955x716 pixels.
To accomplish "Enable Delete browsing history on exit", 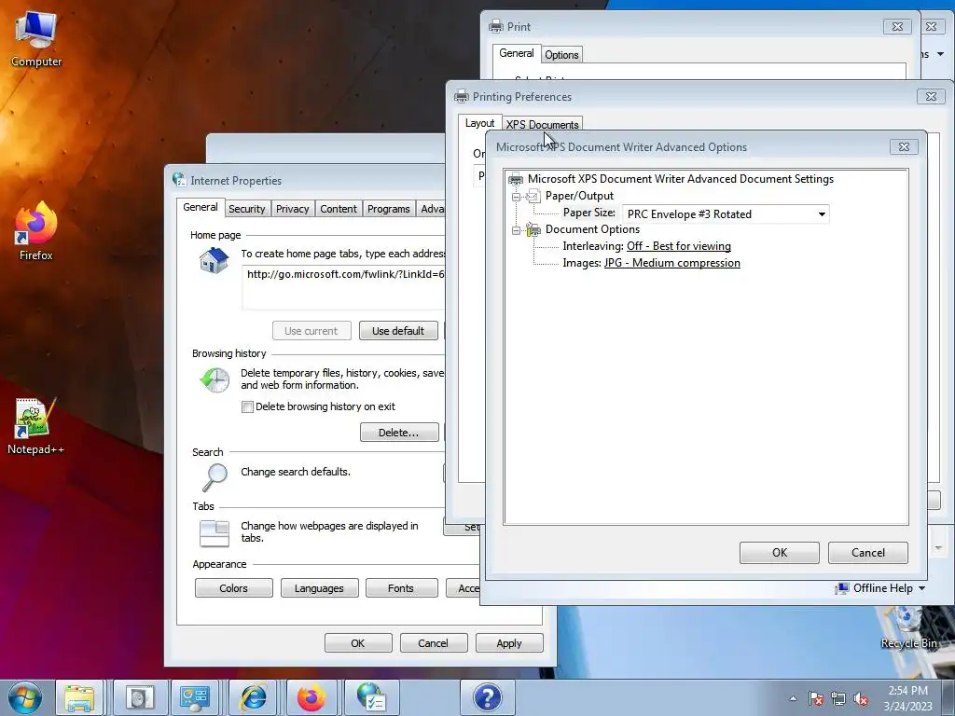I will [x=247, y=406].
